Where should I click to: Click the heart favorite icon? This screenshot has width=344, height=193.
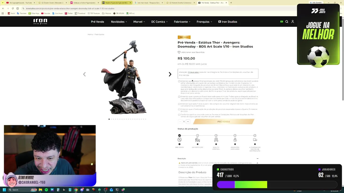pyautogui.click(x=179, y=52)
